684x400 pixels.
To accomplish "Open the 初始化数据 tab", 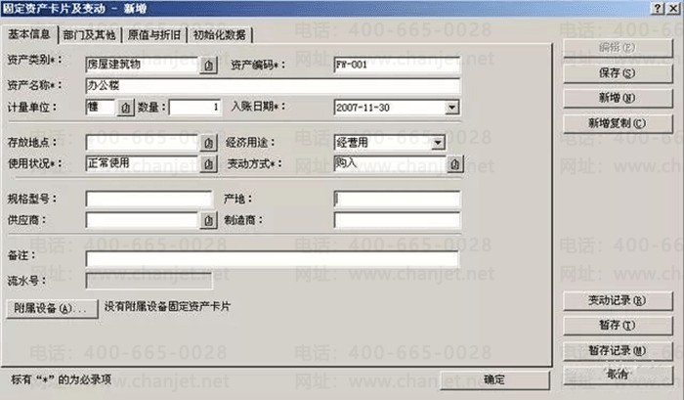I will pyautogui.click(x=220, y=35).
